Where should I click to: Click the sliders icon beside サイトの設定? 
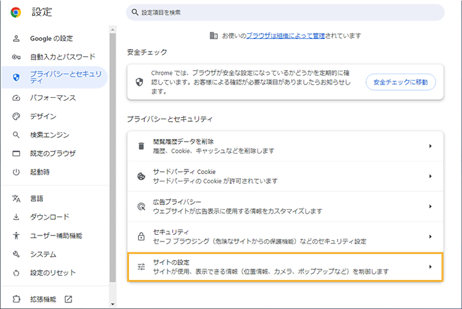[140, 267]
